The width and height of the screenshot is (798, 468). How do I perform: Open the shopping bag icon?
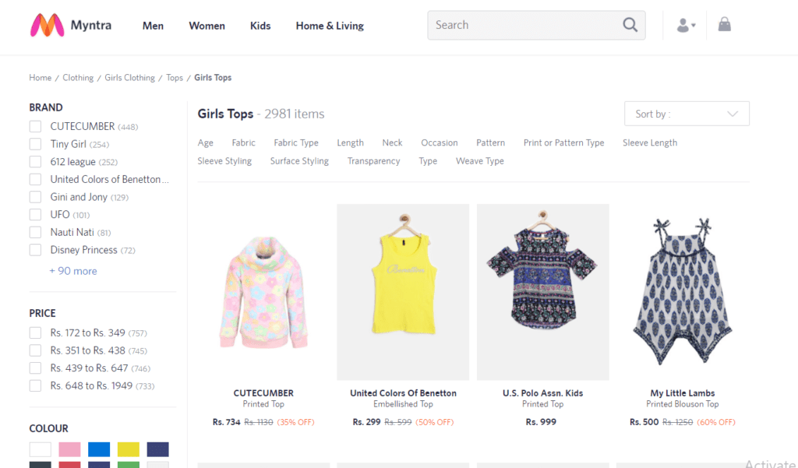pos(724,24)
